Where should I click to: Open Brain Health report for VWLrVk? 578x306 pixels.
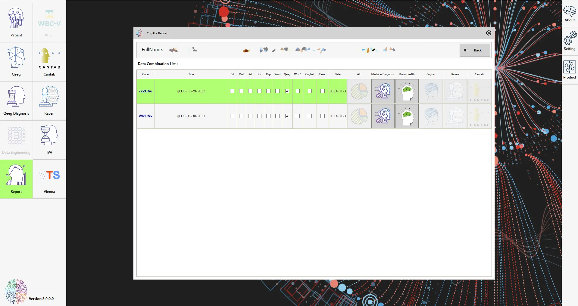pos(407,116)
